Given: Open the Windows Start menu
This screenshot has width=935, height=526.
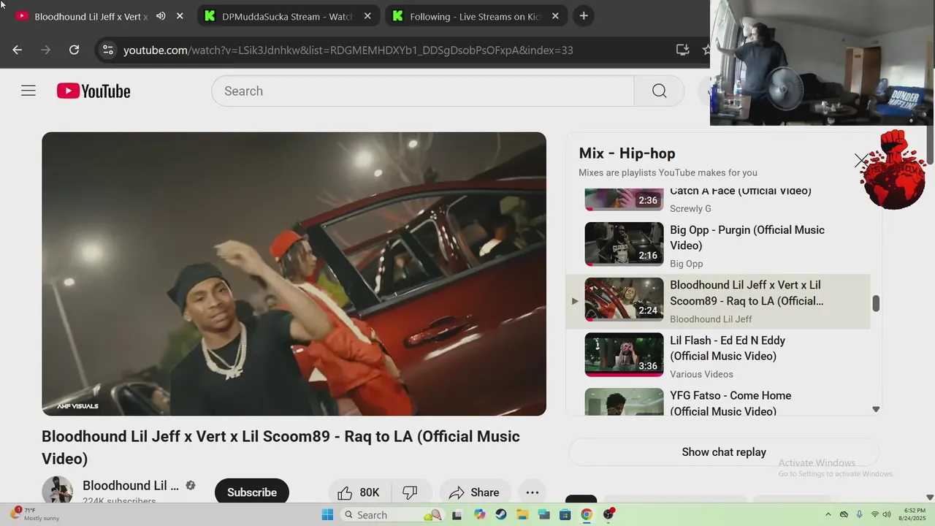Looking at the screenshot, I should tap(327, 514).
